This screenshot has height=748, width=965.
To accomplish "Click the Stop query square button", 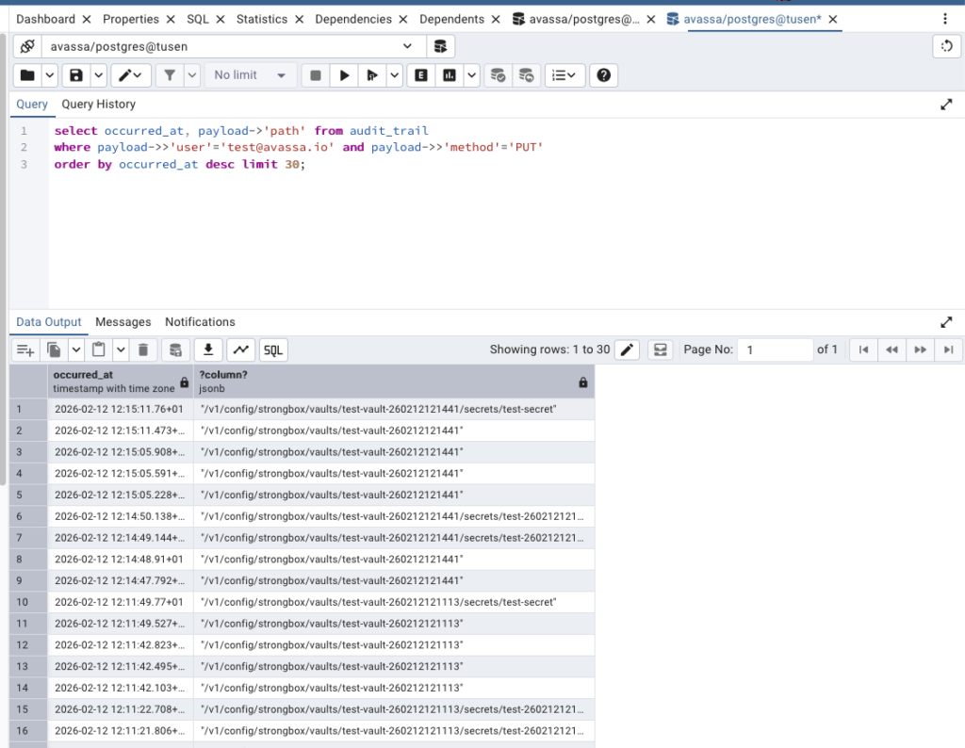I will point(316,75).
